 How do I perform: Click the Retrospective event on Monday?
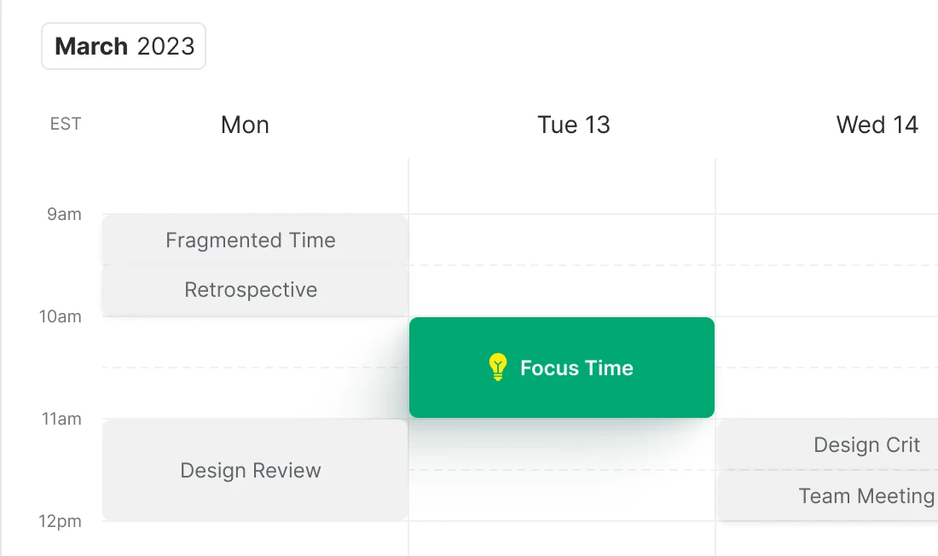pyautogui.click(x=251, y=290)
